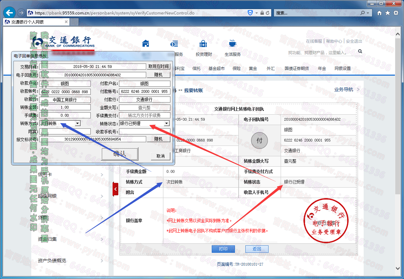The height and width of the screenshot is (279, 404).
Task: Open the favorites star icon
Action: pos(388,13)
